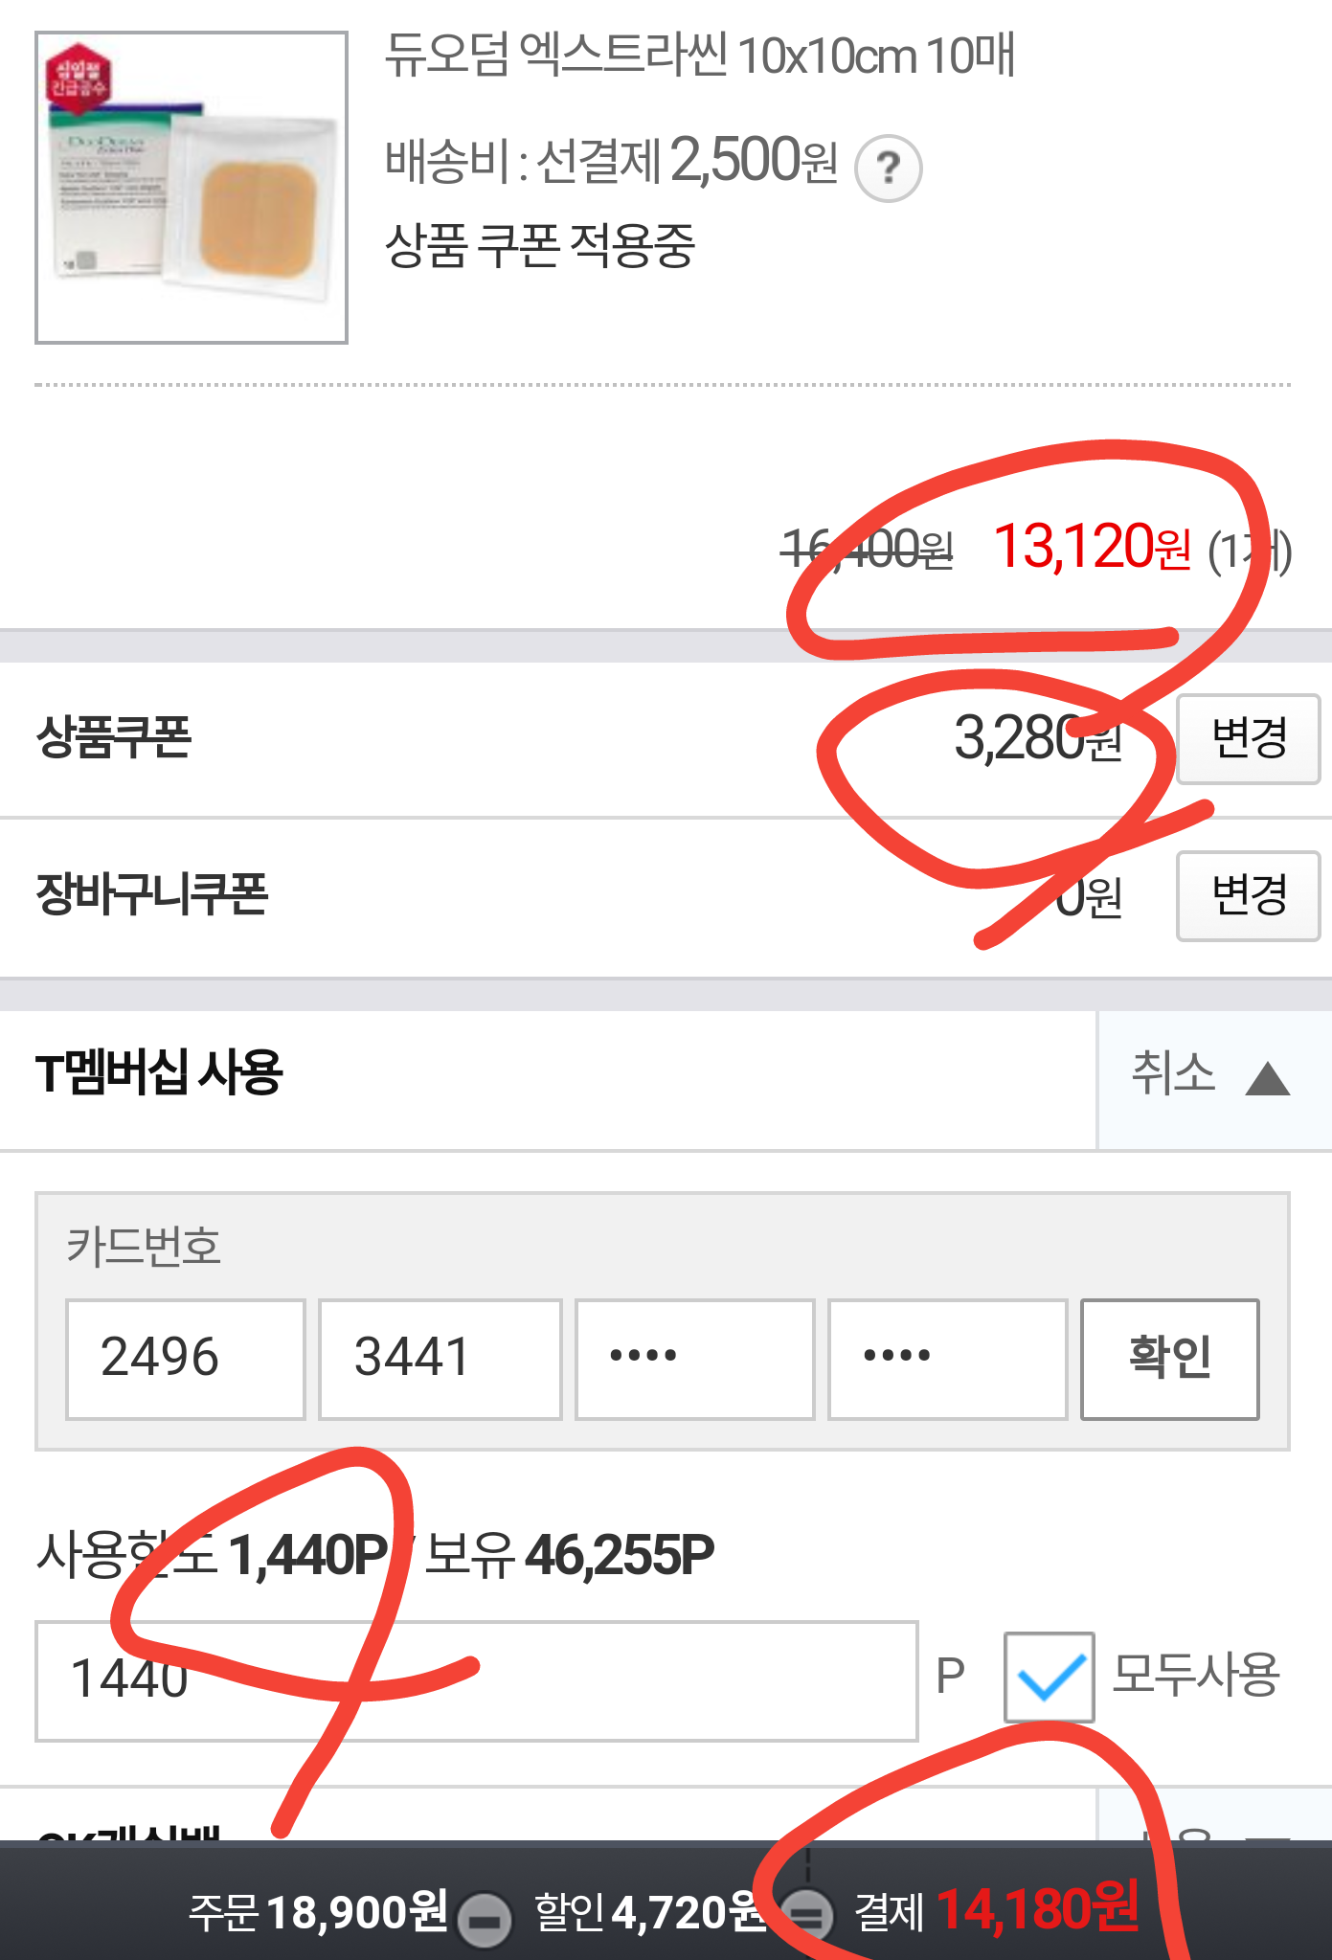Open the 듀오덤 엑스트라씬 product title
Viewport: 1332px width, 1960px height.
tap(699, 56)
